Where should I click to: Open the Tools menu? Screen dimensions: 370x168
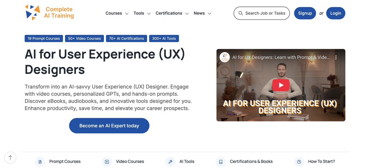(x=139, y=13)
